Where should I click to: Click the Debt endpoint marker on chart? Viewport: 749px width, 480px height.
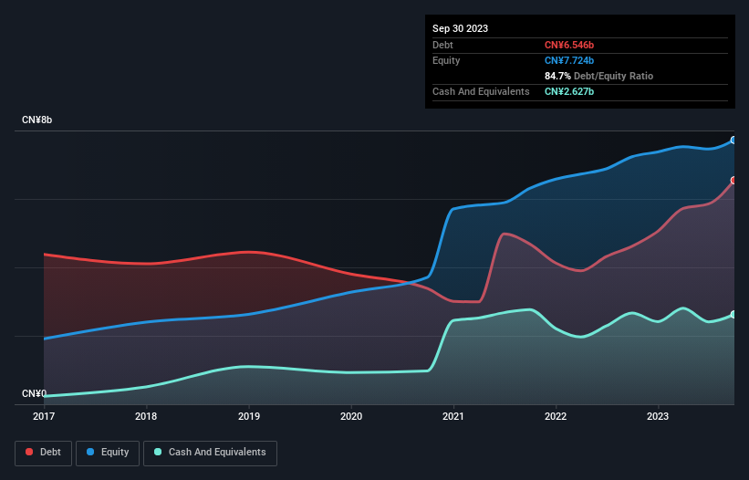(x=733, y=181)
